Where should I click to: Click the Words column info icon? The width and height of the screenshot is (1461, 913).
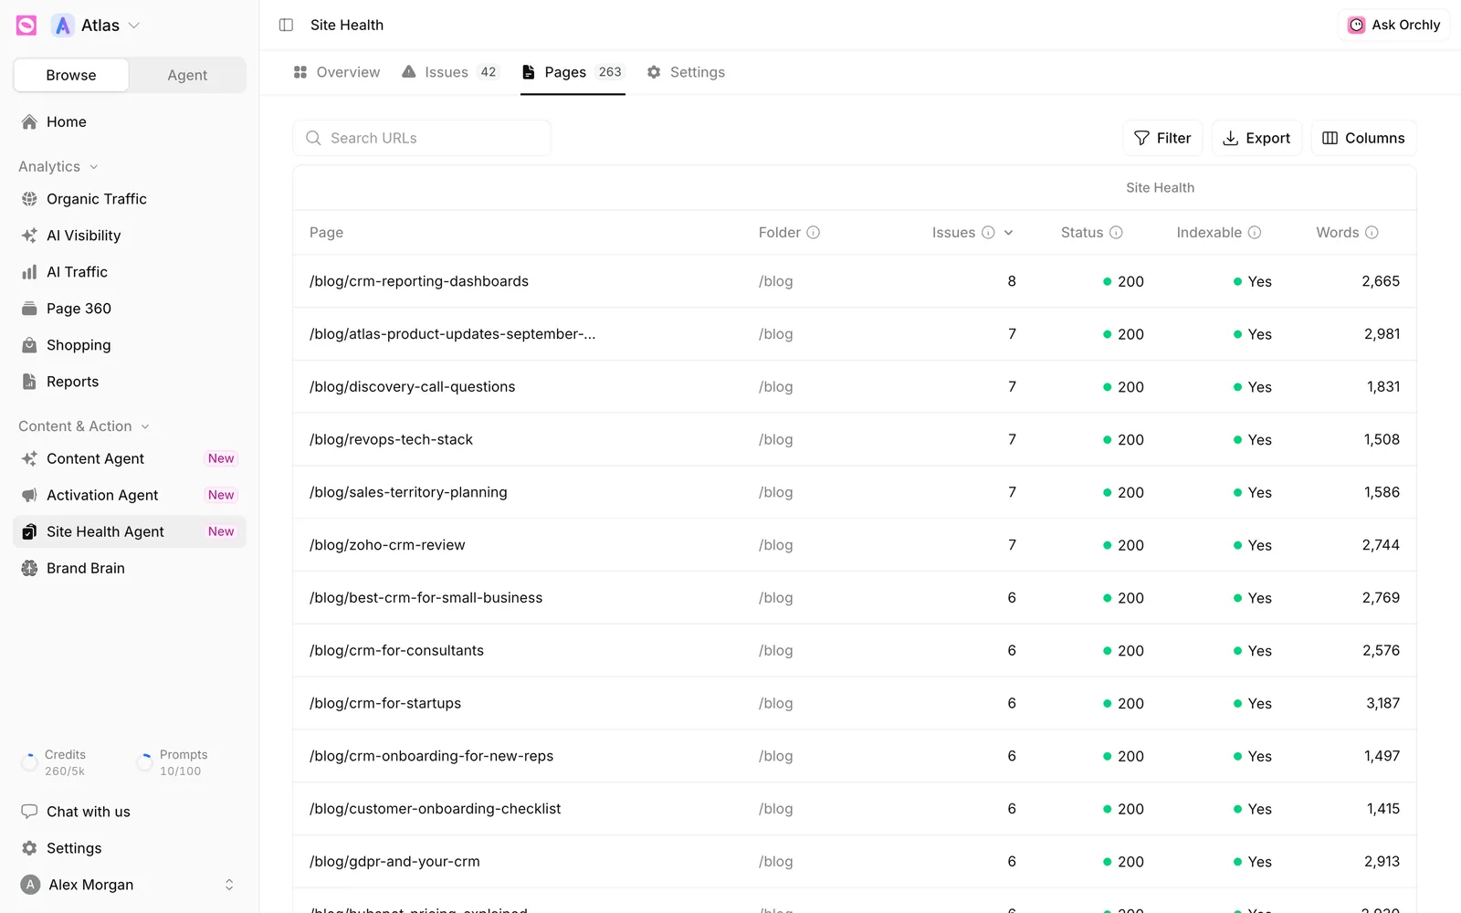click(x=1372, y=233)
